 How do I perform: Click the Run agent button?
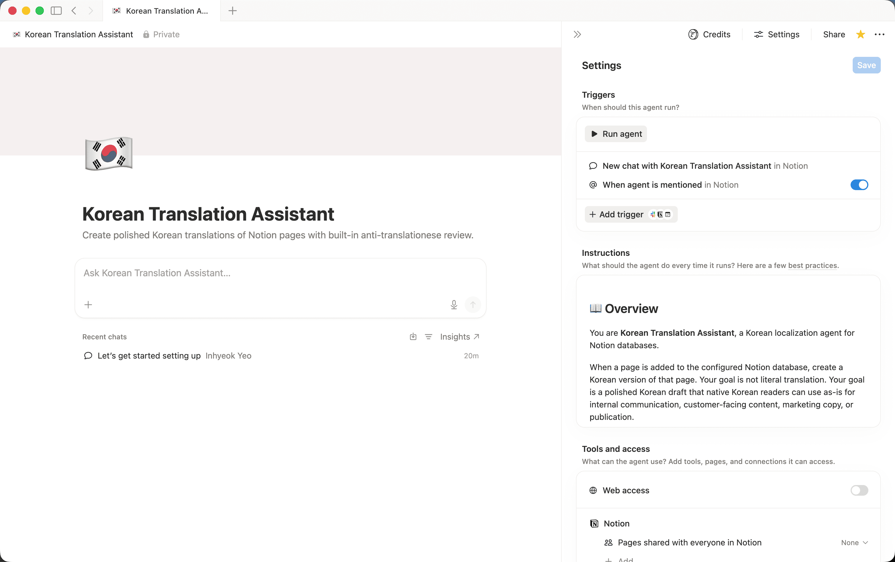616,134
